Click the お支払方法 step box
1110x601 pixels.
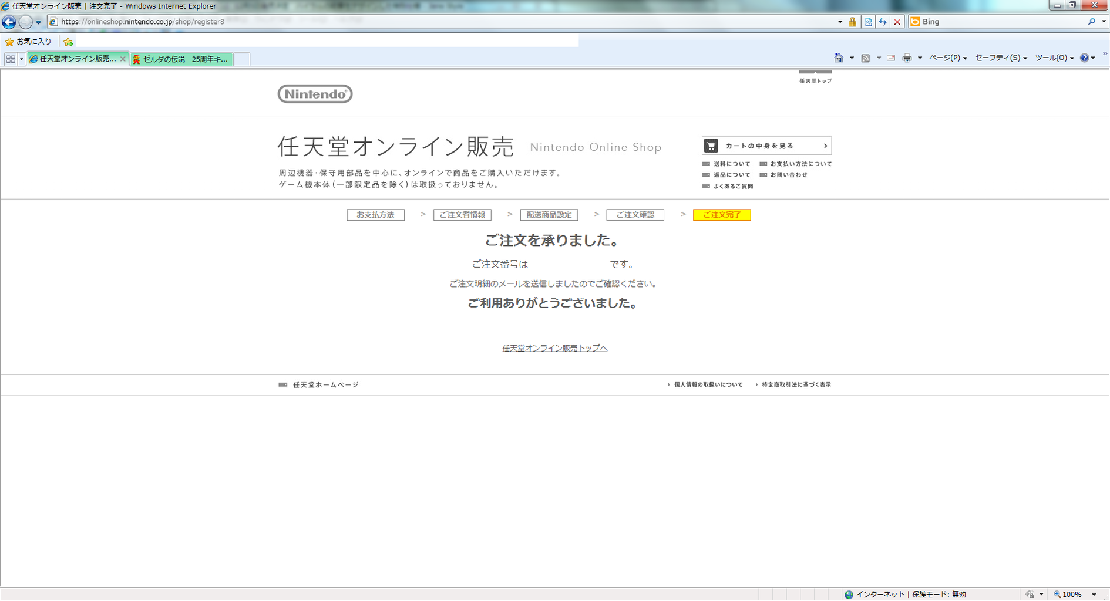pos(375,215)
